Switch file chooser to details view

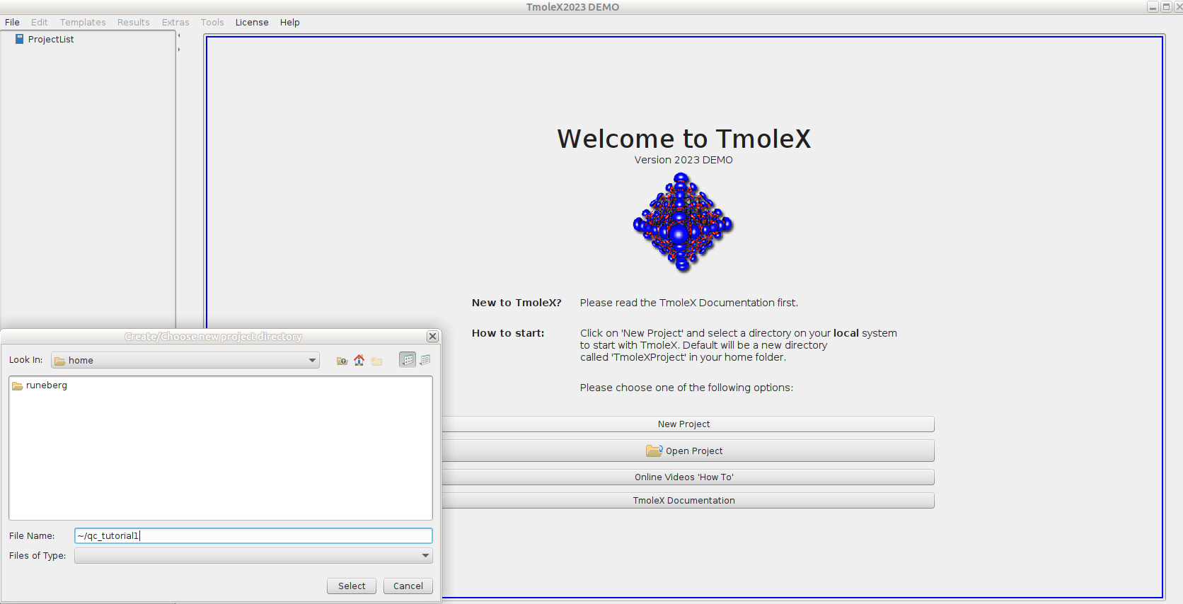(x=425, y=360)
